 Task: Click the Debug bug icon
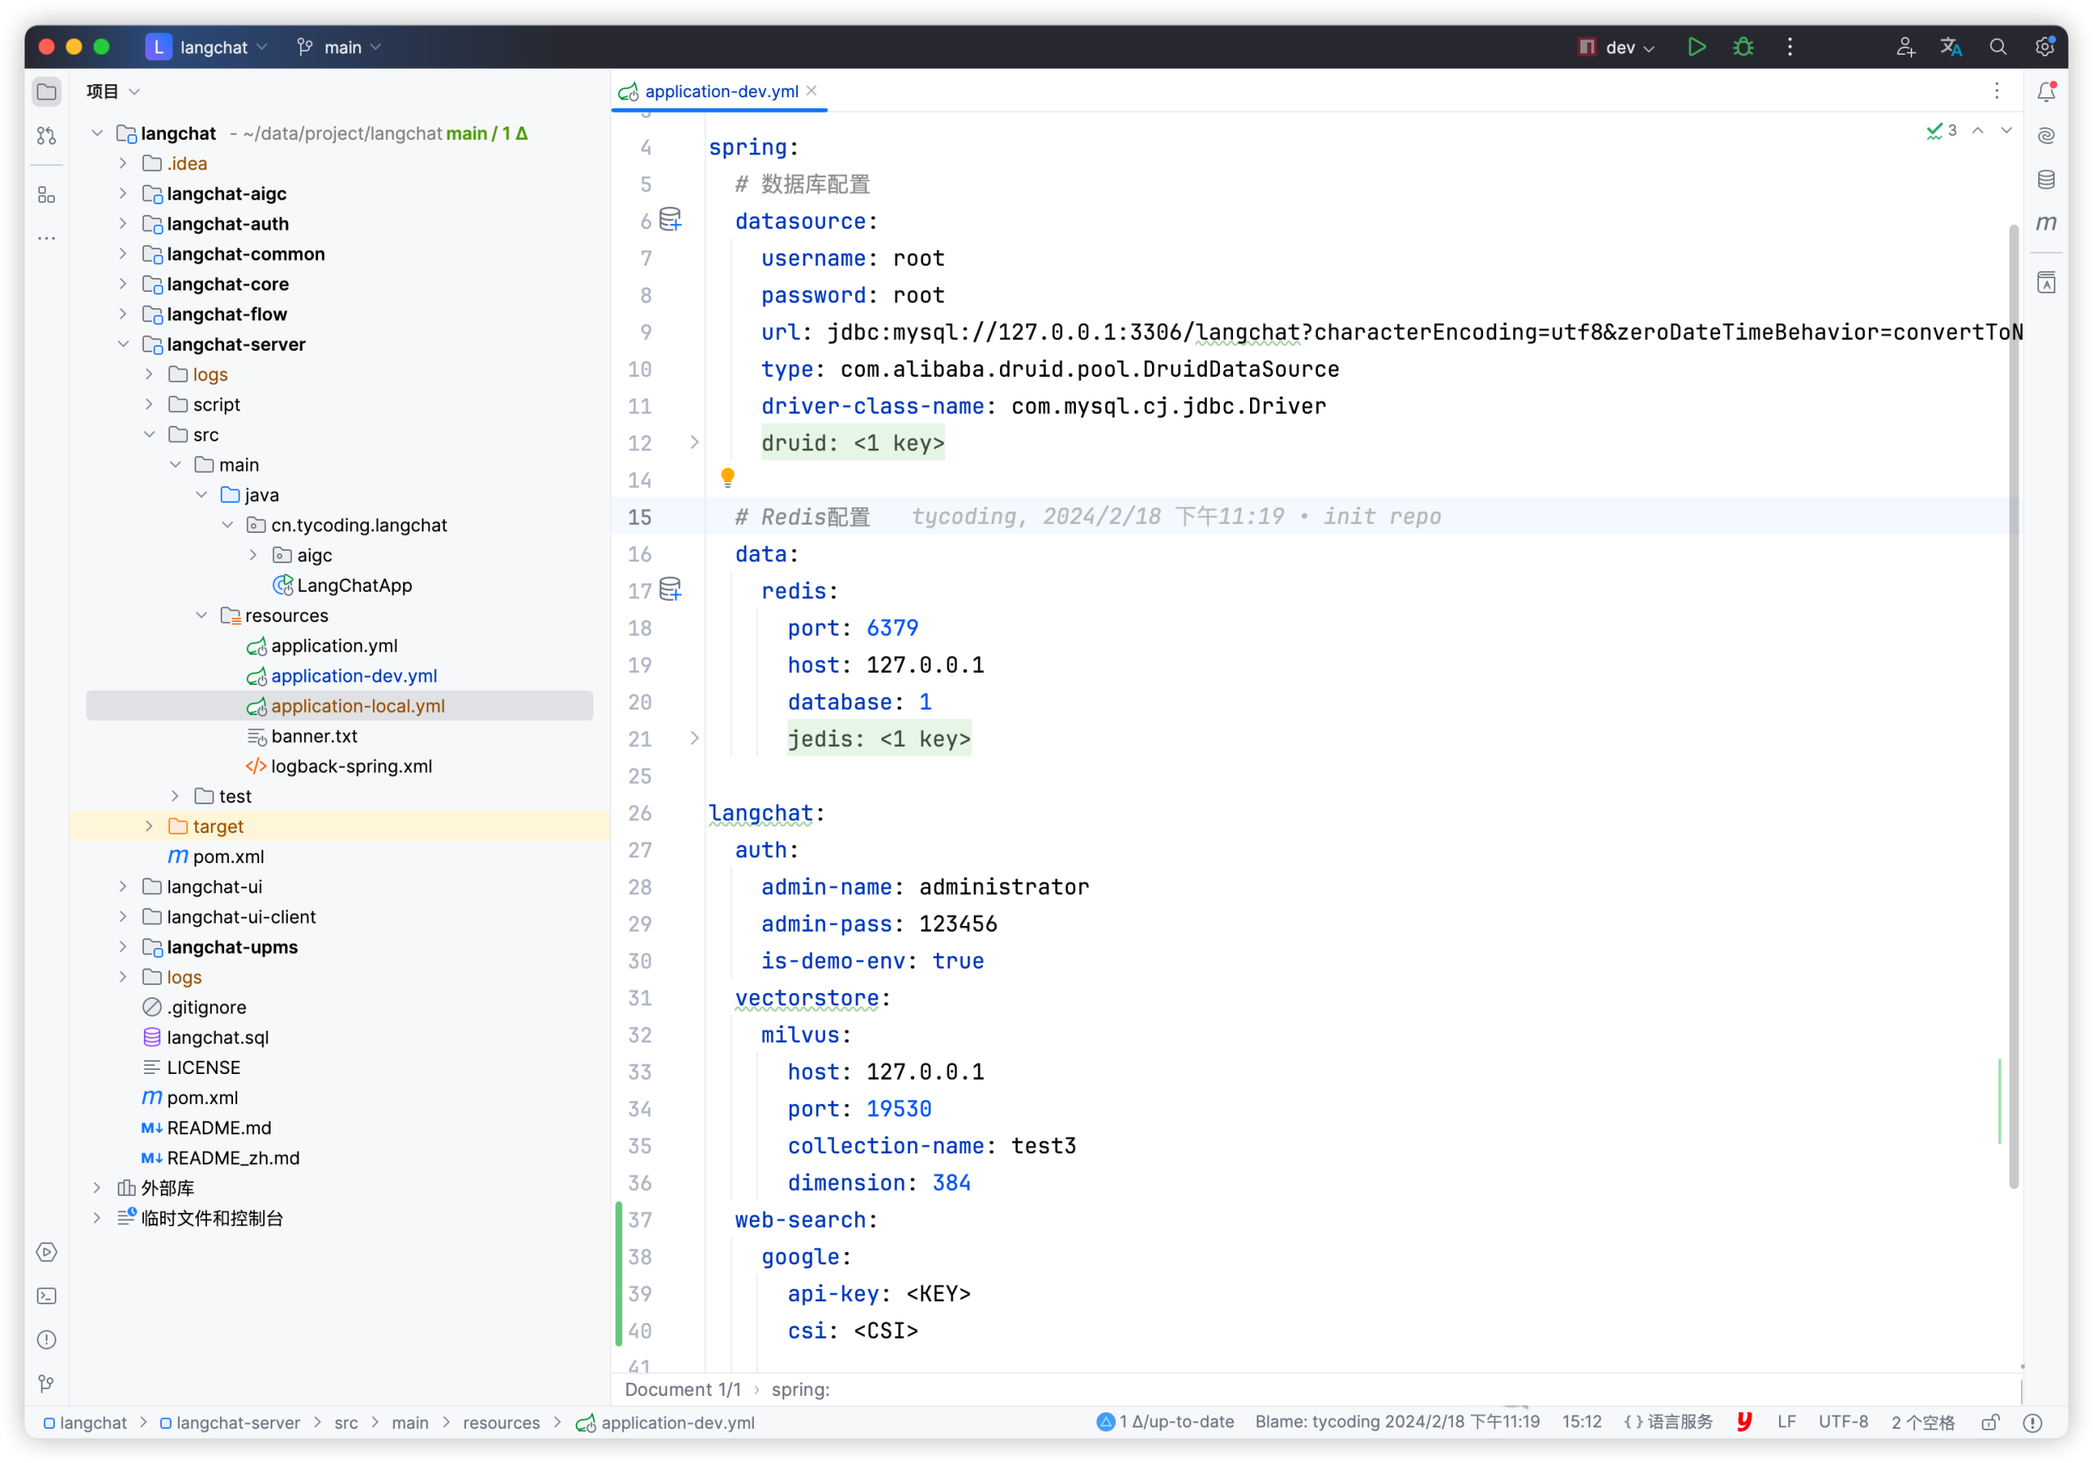(x=1743, y=47)
